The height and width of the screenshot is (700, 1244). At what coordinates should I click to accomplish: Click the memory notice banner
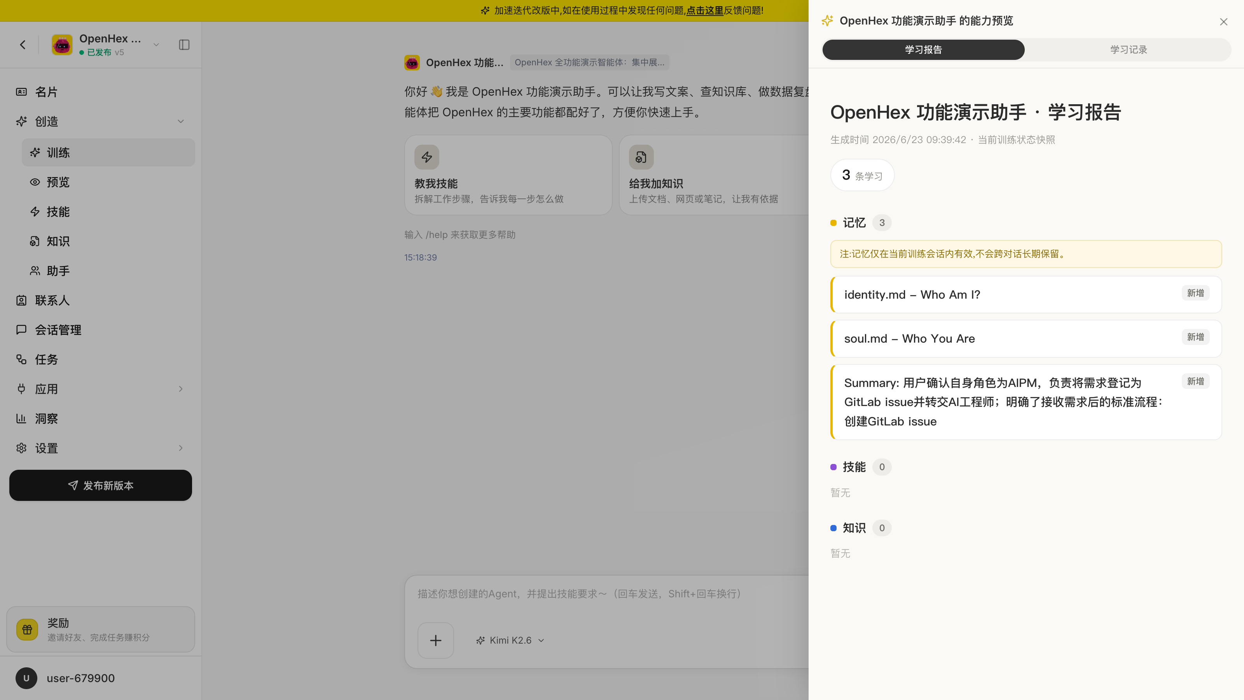[1026, 254]
